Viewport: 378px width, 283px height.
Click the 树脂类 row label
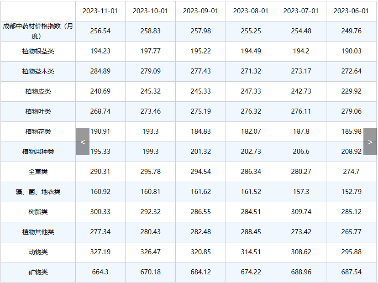(x=38, y=212)
